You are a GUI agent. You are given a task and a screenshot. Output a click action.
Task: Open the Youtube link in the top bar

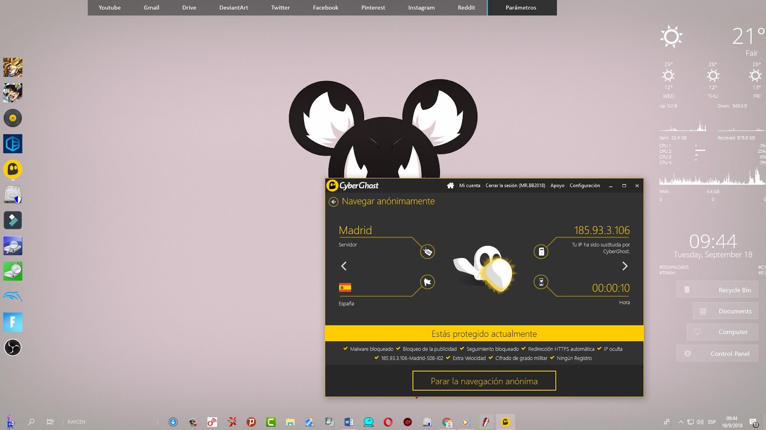110,8
